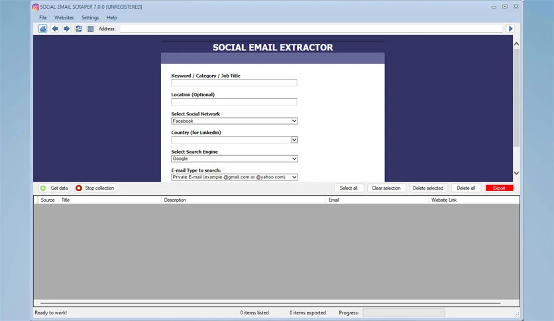Viewport: 554px width, 321px height.
Task: Click the Go arrow beside address bar
Action: pyautogui.click(x=510, y=29)
